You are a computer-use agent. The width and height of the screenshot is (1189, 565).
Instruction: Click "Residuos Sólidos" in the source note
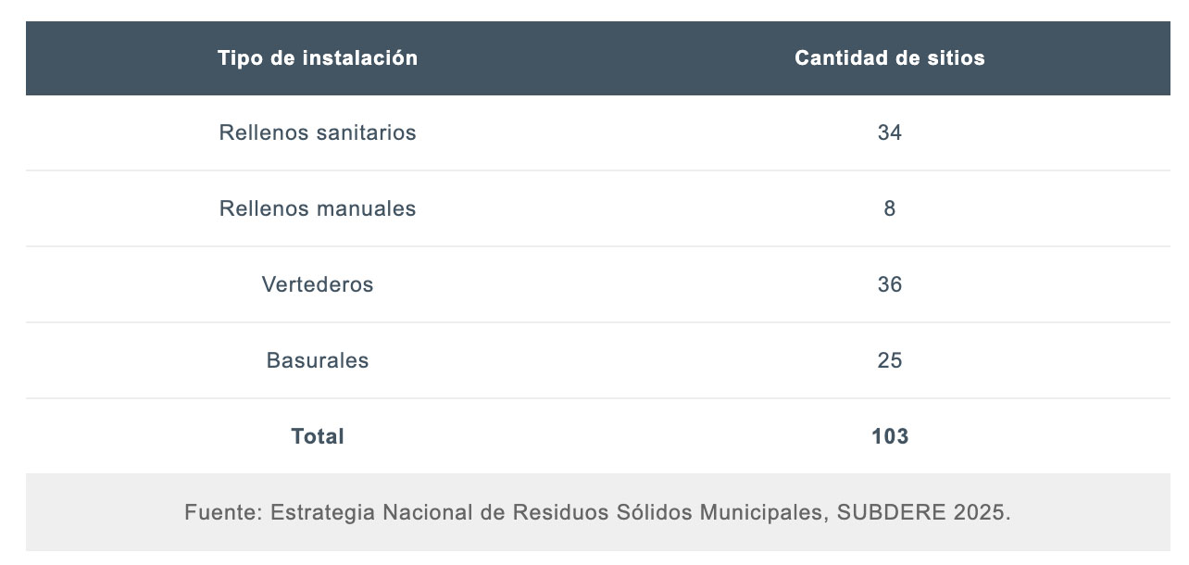[x=585, y=513]
